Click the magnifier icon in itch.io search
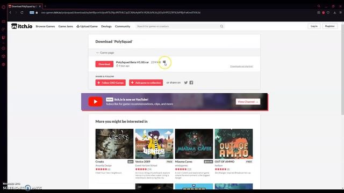The width and height of the screenshot is (344, 193). (221, 26)
